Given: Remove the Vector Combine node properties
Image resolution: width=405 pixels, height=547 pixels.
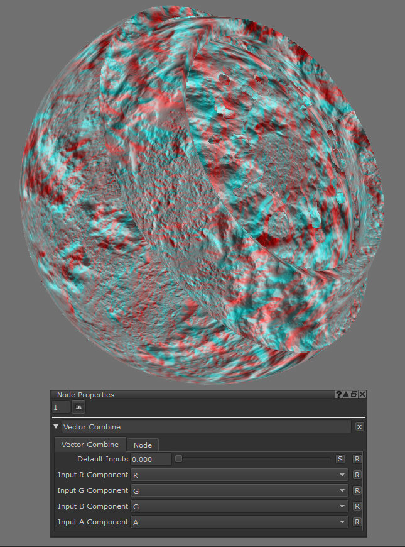Looking at the screenshot, I should 359,426.
